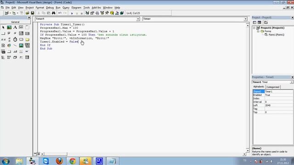Click the Undo toolbar icon
294x165 pixels.
tap(60, 13)
